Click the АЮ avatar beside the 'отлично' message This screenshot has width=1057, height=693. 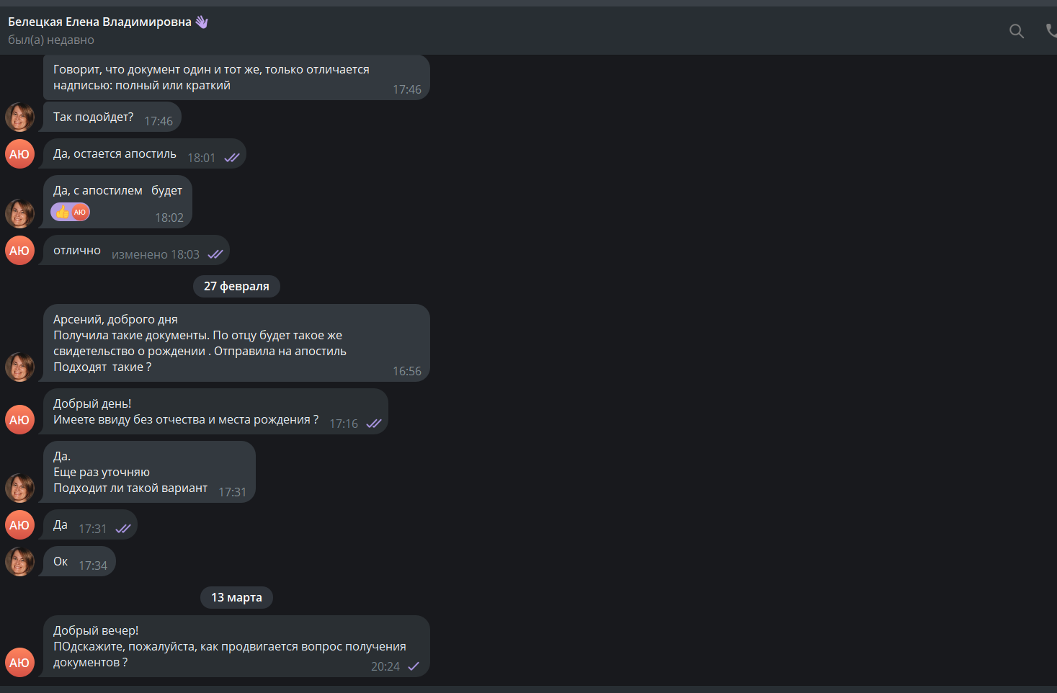20,251
